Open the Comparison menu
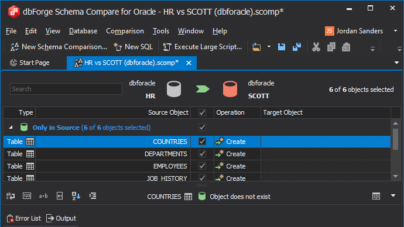 (x=125, y=31)
